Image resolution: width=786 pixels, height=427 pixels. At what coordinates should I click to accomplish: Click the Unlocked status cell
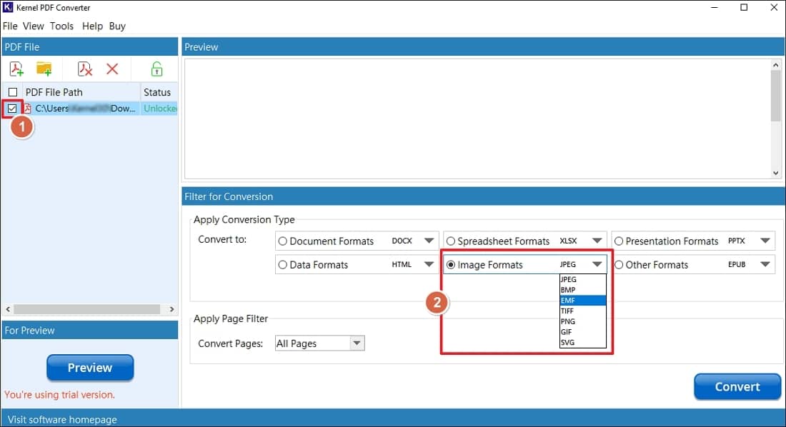click(x=160, y=109)
